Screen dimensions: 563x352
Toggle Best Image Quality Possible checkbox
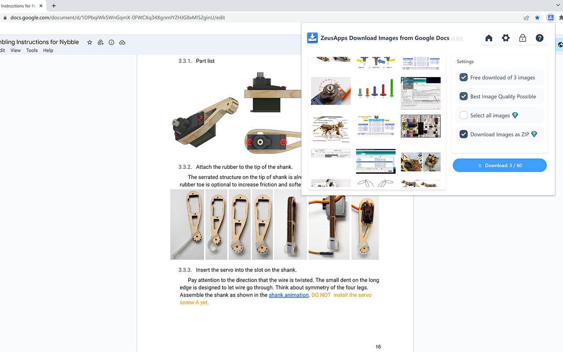pyautogui.click(x=464, y=96)
